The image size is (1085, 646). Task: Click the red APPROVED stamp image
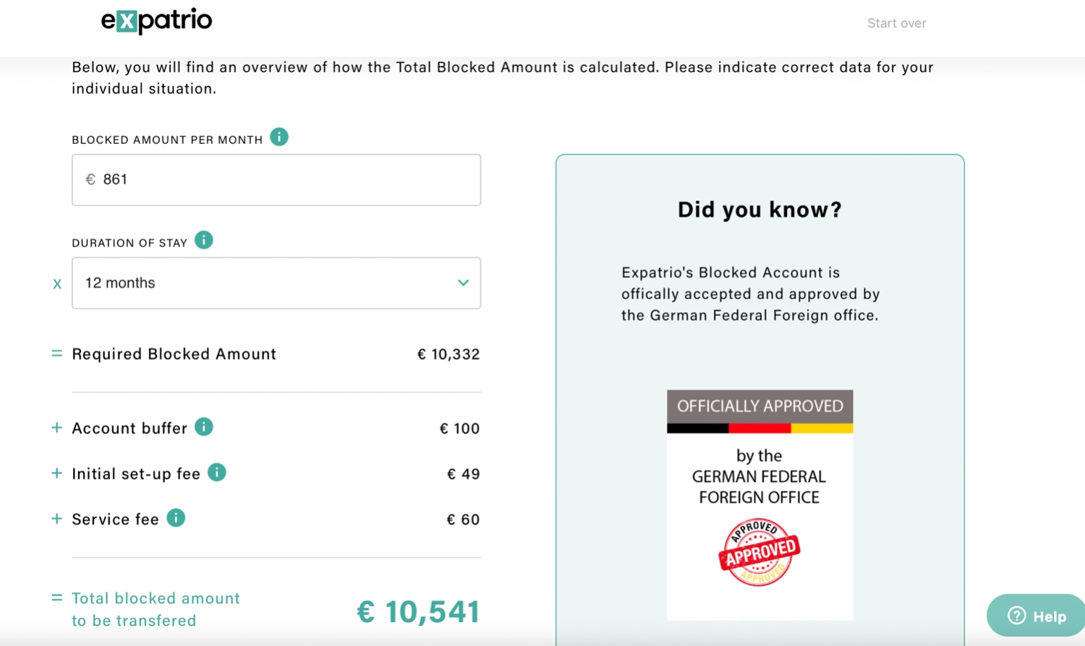[x=759, y=552]
